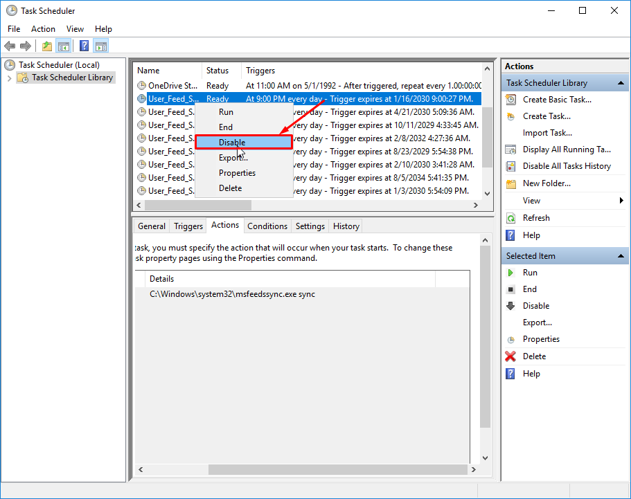This screenshot has height=499, width=631.
Task: Open the View menu in menu bar
Action: coord(75,29)
